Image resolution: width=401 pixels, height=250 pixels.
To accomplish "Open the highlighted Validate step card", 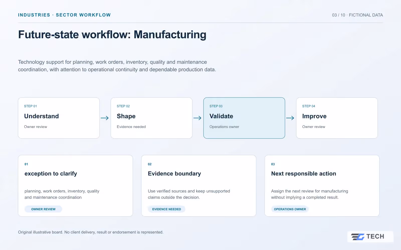I will click(x=244, y=118).
